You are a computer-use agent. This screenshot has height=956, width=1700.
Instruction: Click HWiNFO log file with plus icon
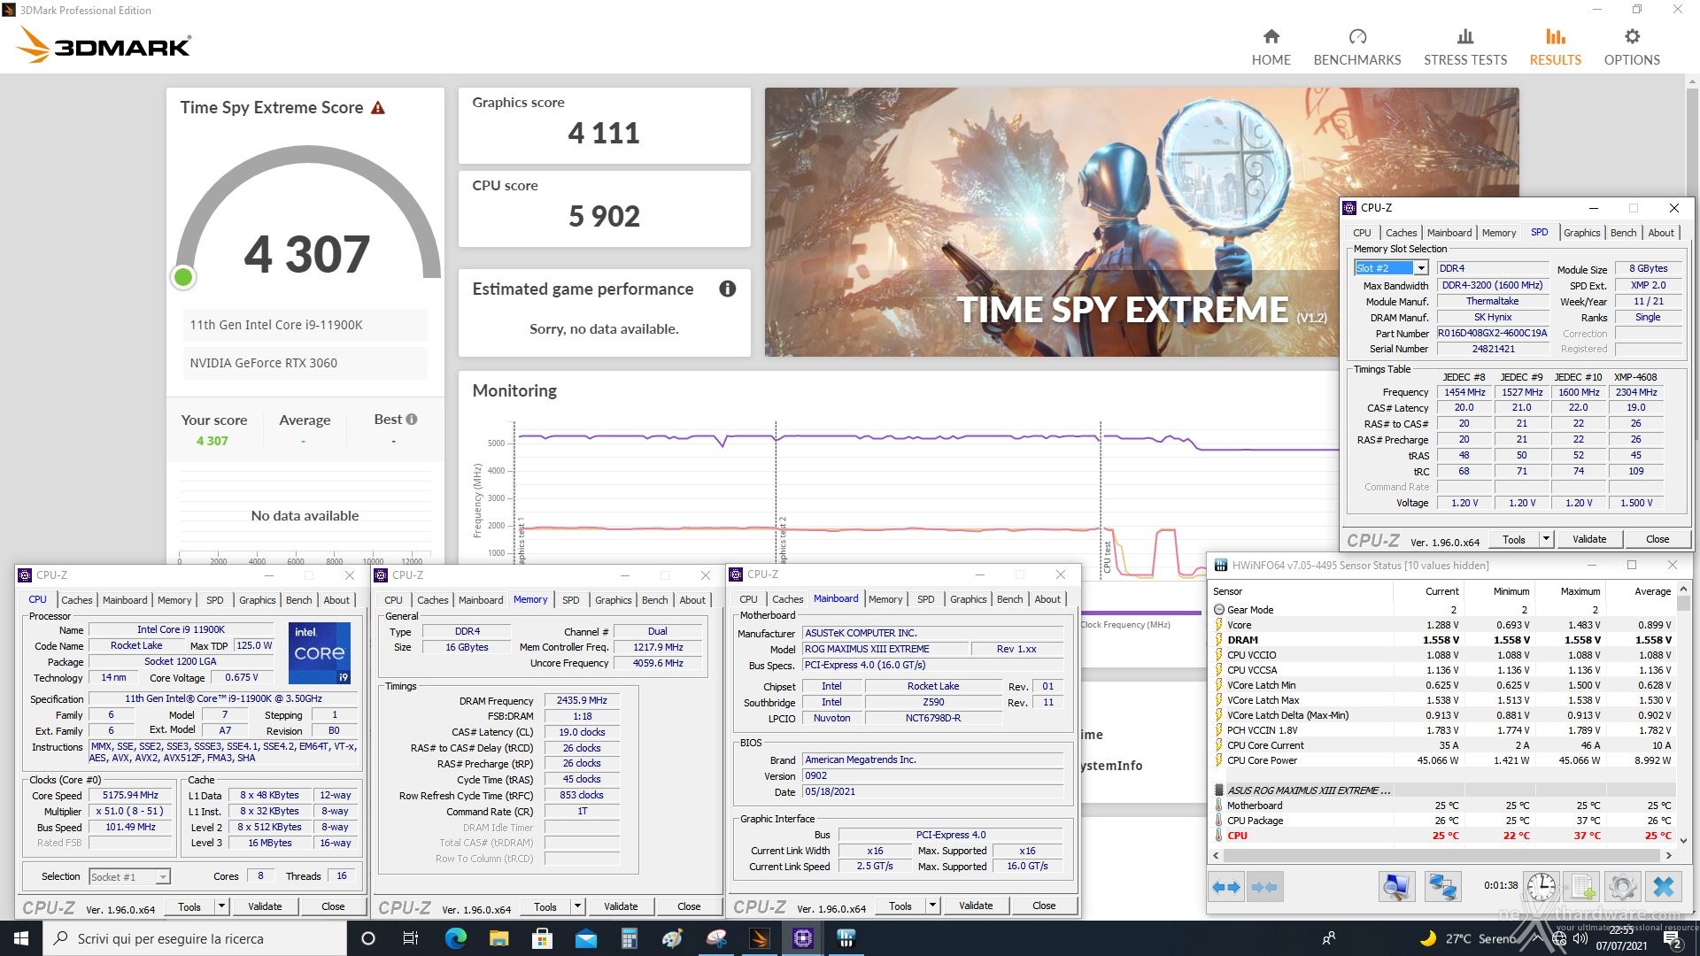coord(1582,886)
